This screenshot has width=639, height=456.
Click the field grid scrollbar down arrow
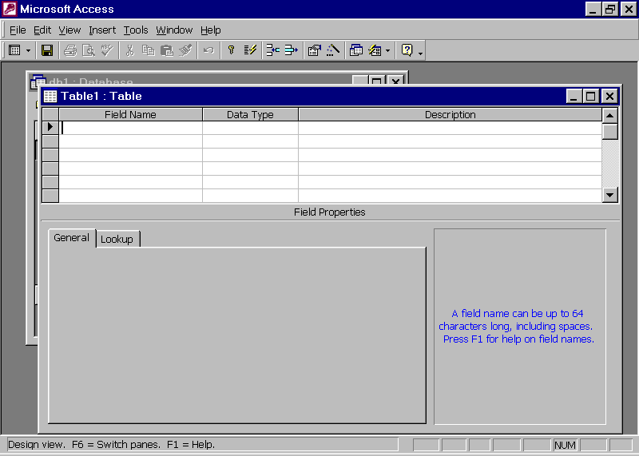coord(609,195)
